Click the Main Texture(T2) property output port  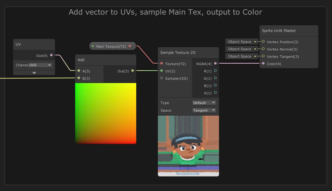(130, 46)
